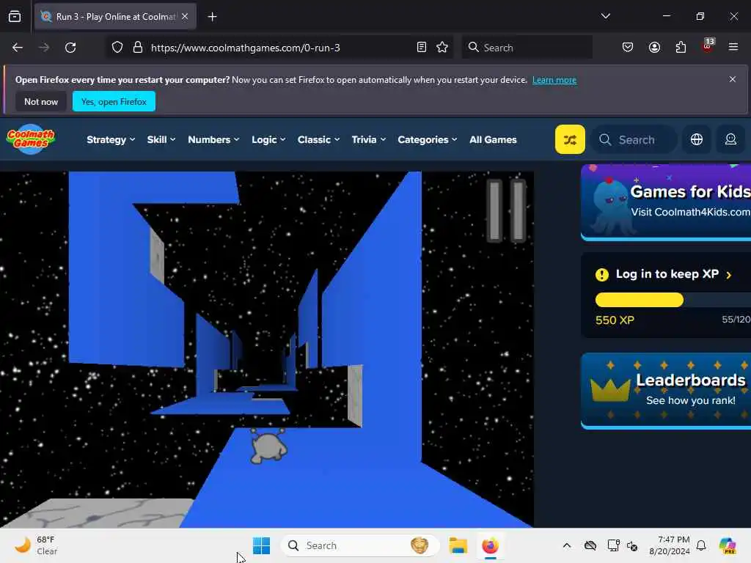This screenshot has height=563, width=751.
Task: Open the Pocket save icon
Action: coord(628,48)
